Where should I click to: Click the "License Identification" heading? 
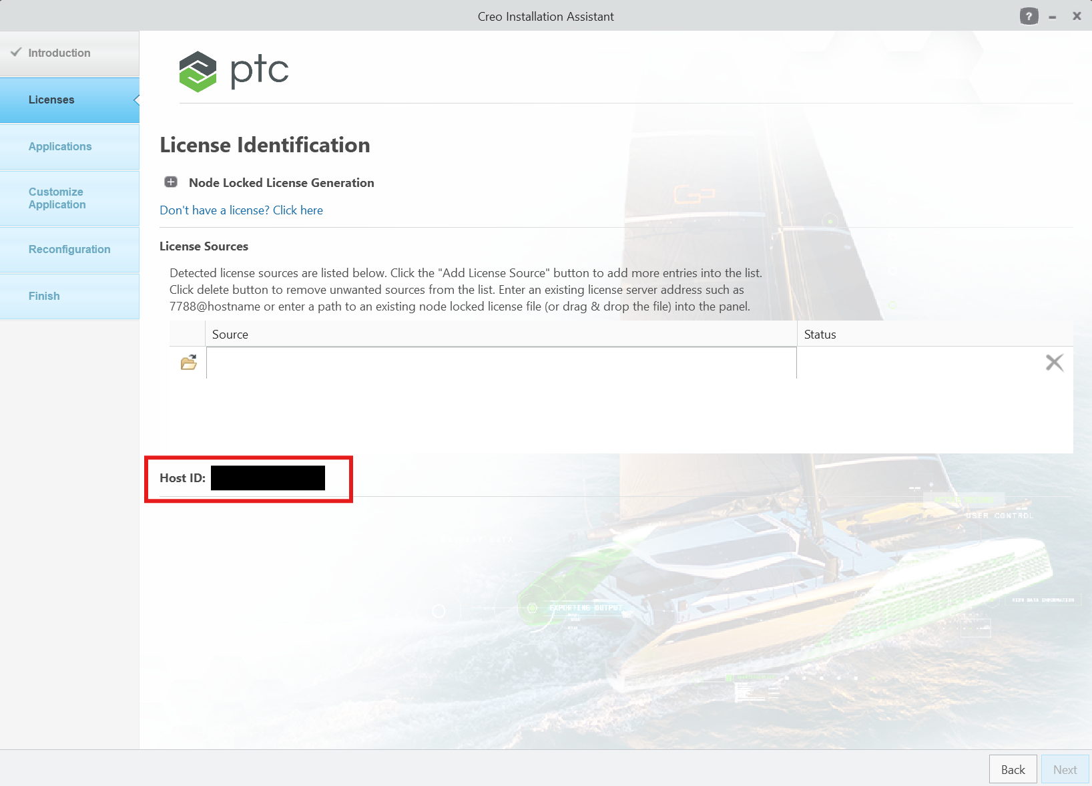click(264, 145)
